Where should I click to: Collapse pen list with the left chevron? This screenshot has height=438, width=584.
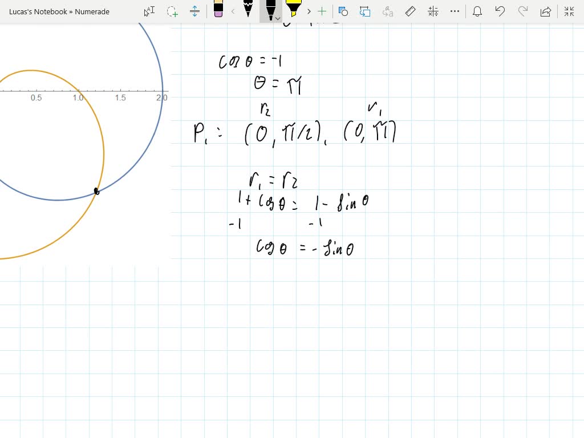tap(233, 11)
